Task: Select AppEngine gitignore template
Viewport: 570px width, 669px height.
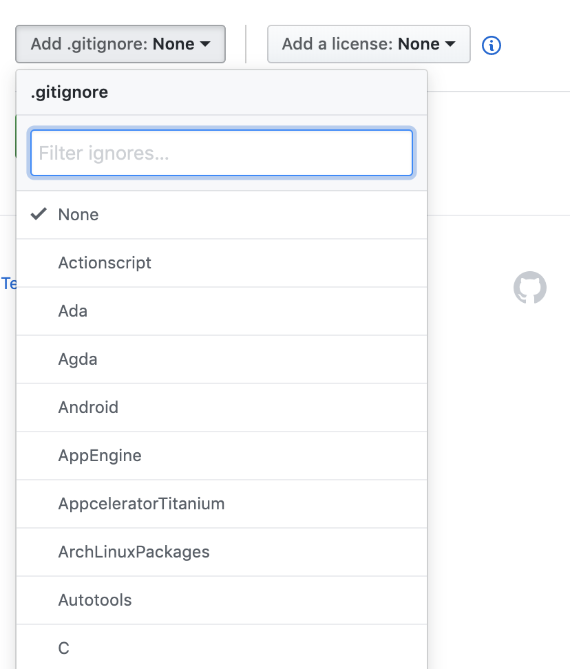Action: coord(222,456)
